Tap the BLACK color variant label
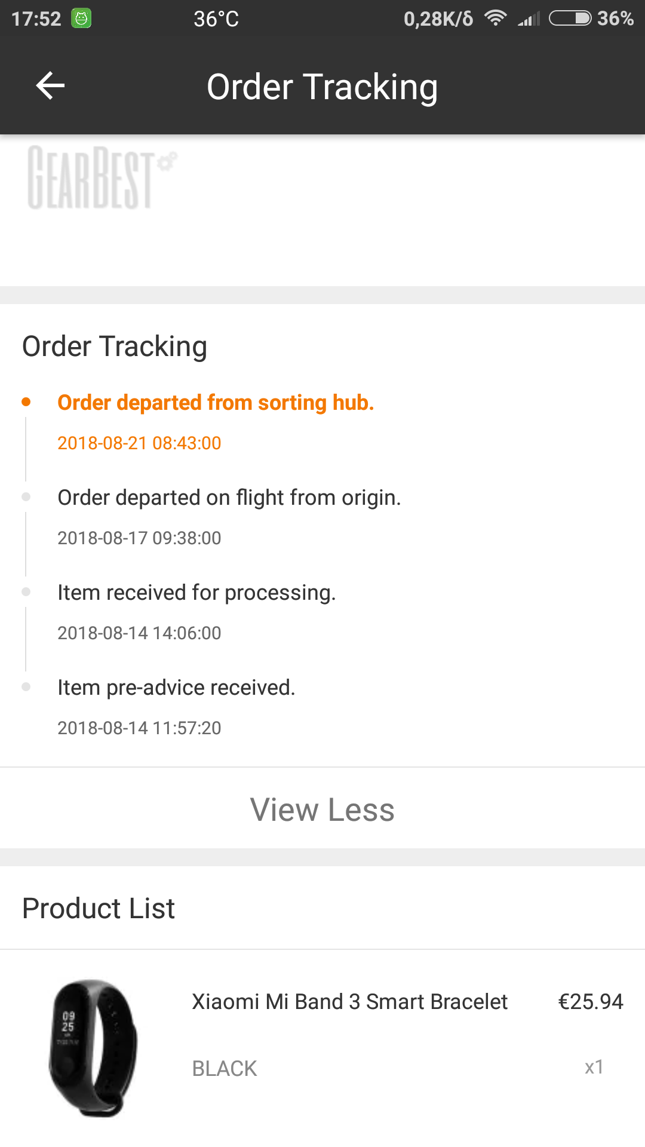Image resolution: width=645 pixels, height=1147 pixels. [x=225, y=1068]
